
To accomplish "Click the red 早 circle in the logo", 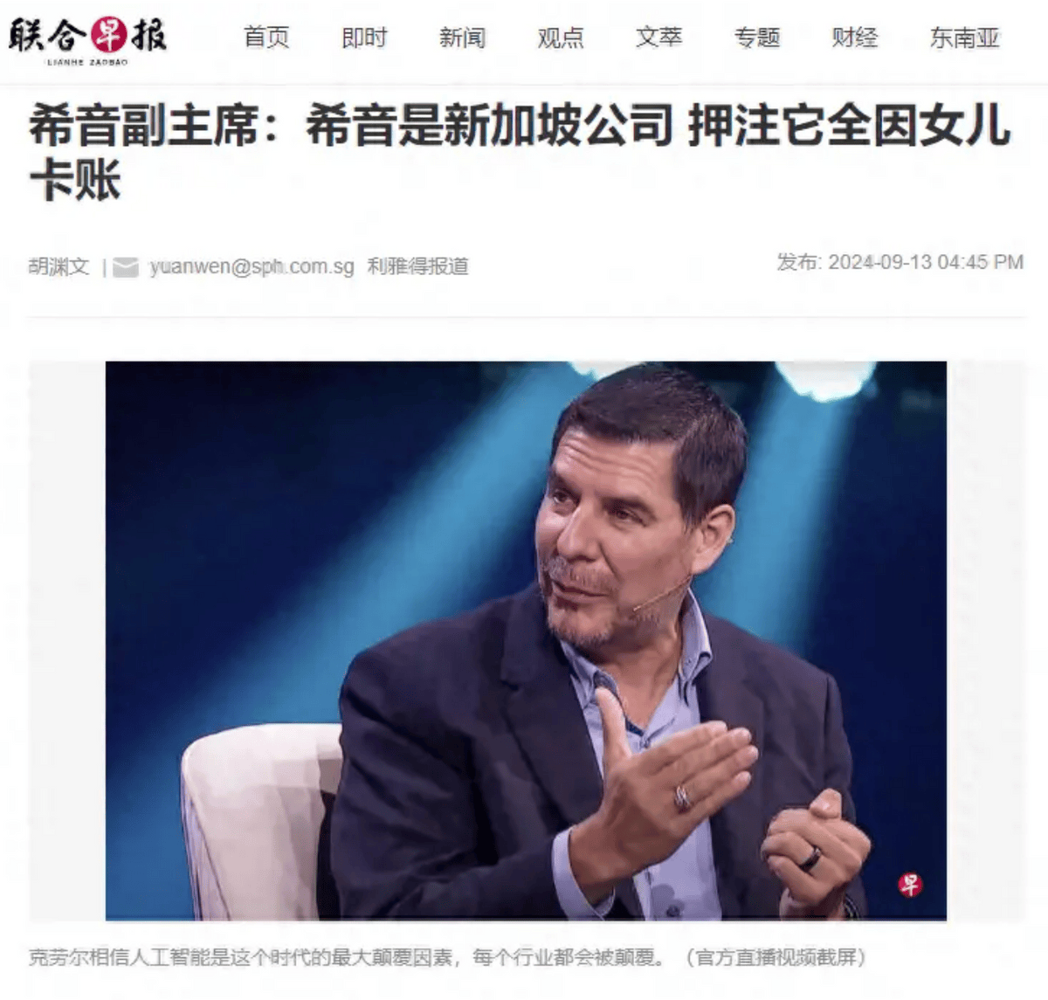I will (x=108, y=35).
